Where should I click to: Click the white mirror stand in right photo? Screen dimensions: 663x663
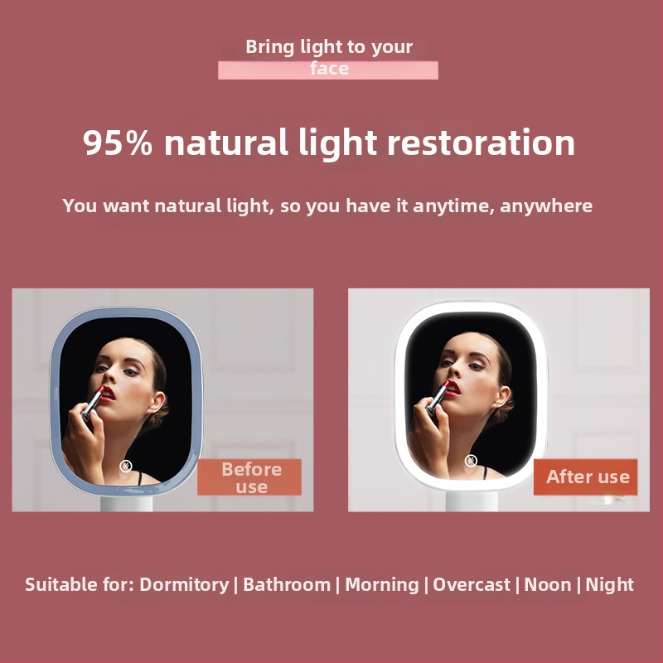[x=472, y=501]
